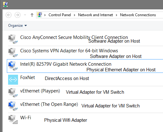This screenshot has width=163, height=132.
Task: Expand chevron after Network and Internet
Action: pyautogui.click(x=117, y=15)
